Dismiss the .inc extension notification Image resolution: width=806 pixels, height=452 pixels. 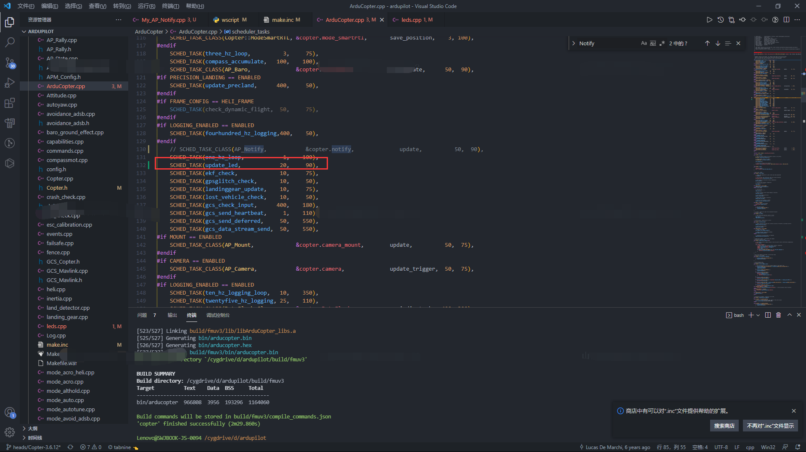(x=794, y=411)
